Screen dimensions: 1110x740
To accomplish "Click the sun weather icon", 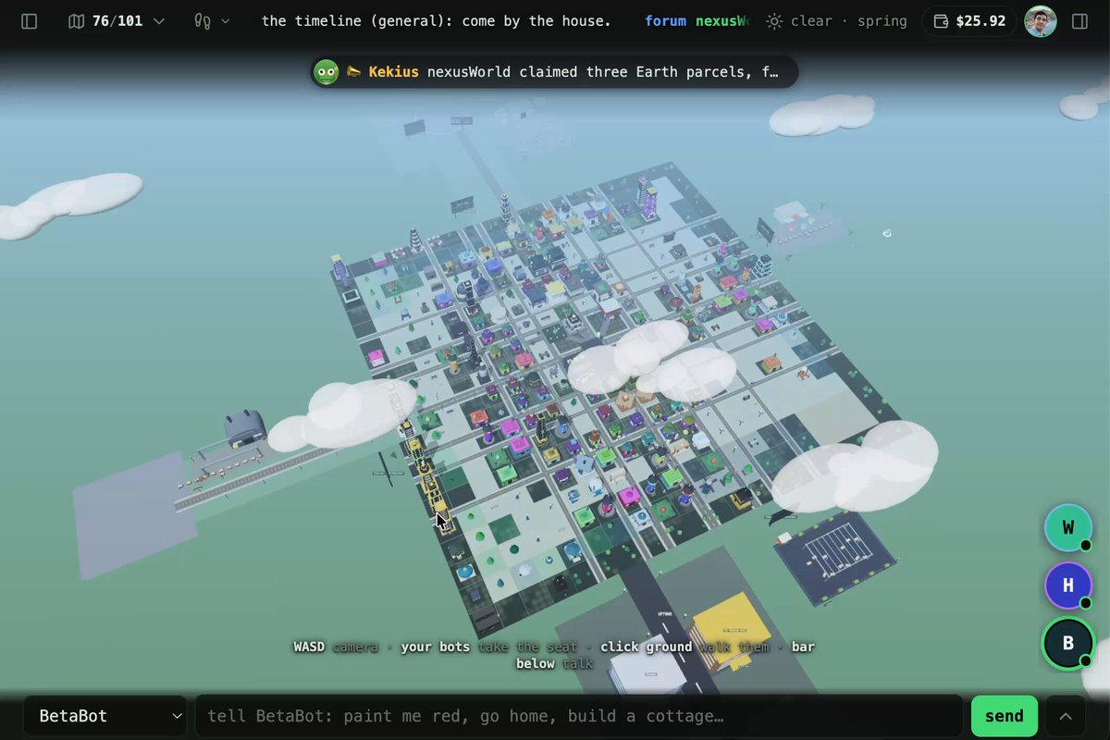I will click(x=774, y=21).
